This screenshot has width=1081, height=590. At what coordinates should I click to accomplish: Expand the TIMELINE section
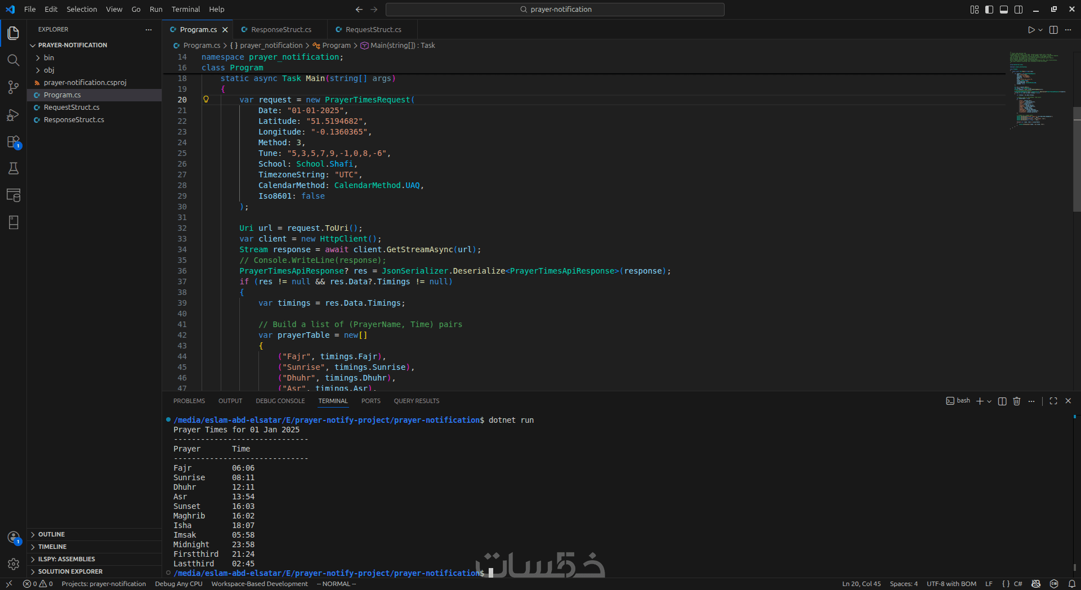tap(94, 547)
